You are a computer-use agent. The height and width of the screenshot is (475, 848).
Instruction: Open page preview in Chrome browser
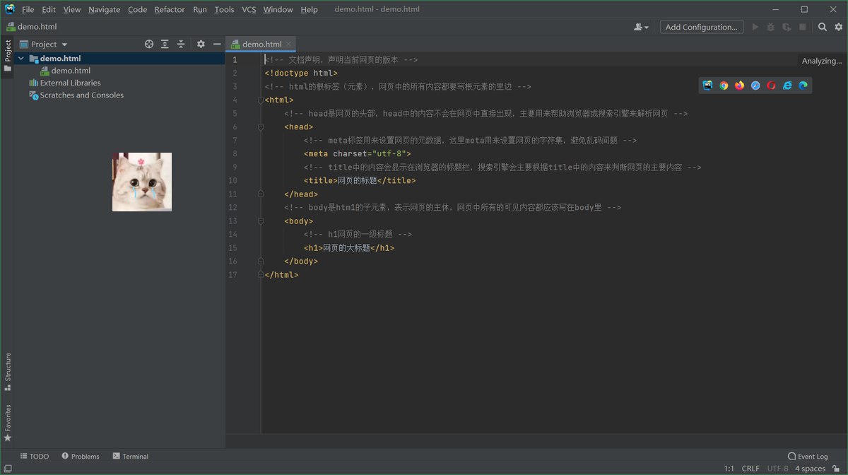pyautogui.click(x=724, y=86)
